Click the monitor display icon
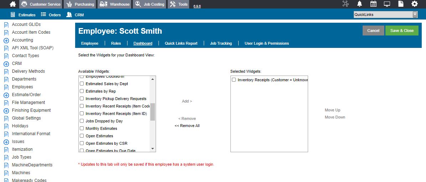 (x=387, y=4)
